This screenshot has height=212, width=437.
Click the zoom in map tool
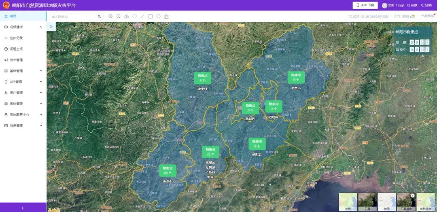coord(110,17)
